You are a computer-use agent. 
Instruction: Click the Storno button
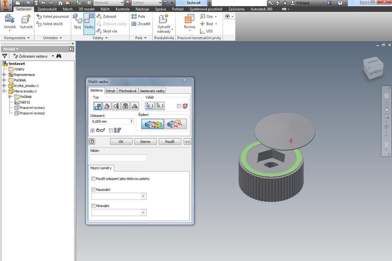pos(145,142)
